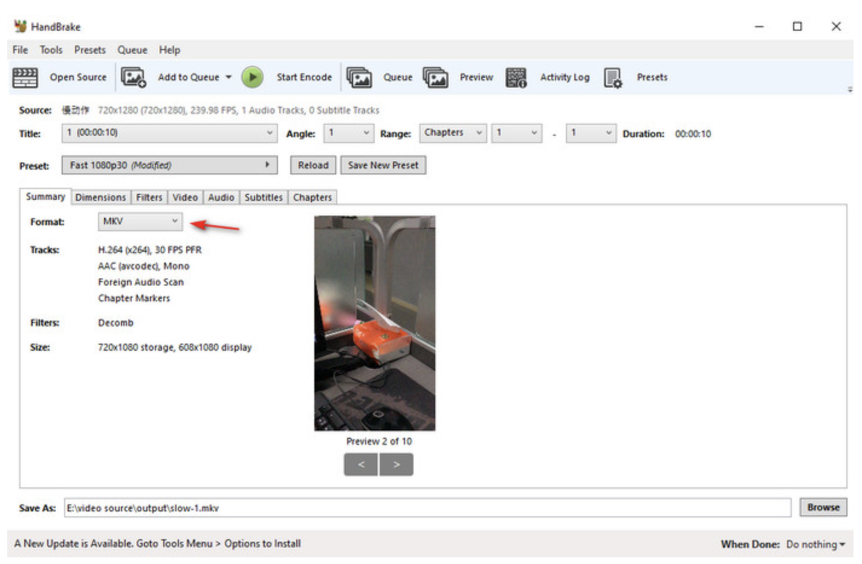Open the Angle dropdown
862x564 pixels.
click(x=348, y=133)
